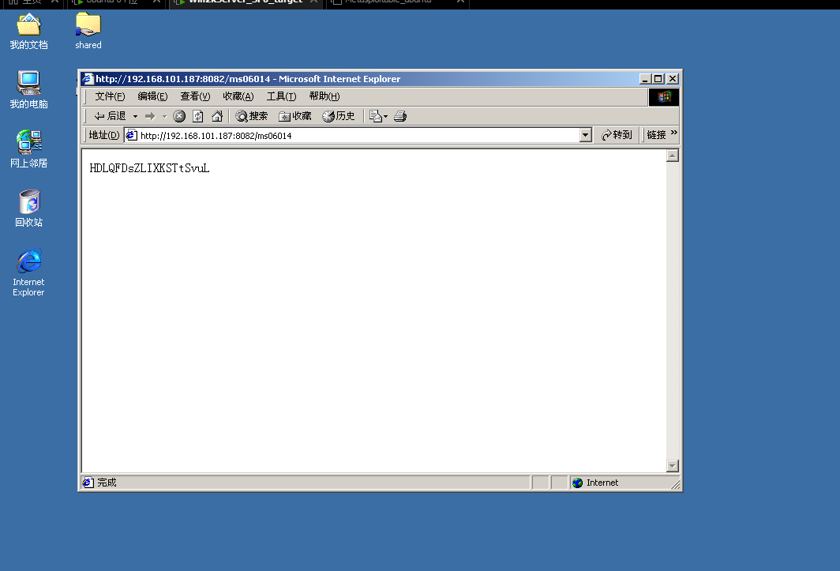
Task: Click the 链接 (Links) toolbar label
Action: click(656, 135)
